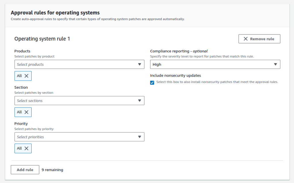This screenshot has width=294, height=183.
Task: Remove the All tag under Priority
Action: pos(26,148)
